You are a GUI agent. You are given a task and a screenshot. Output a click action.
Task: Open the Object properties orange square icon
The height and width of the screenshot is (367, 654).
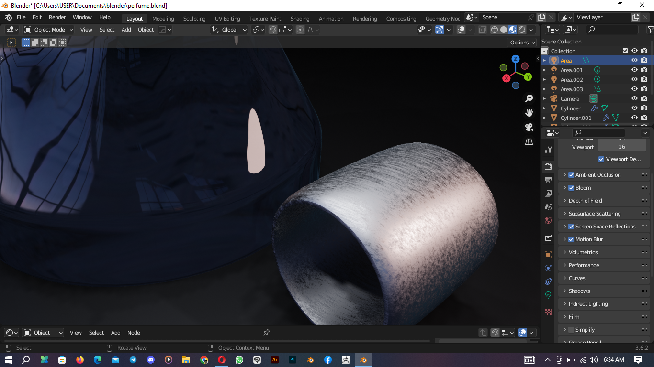[x=548, y=254]
